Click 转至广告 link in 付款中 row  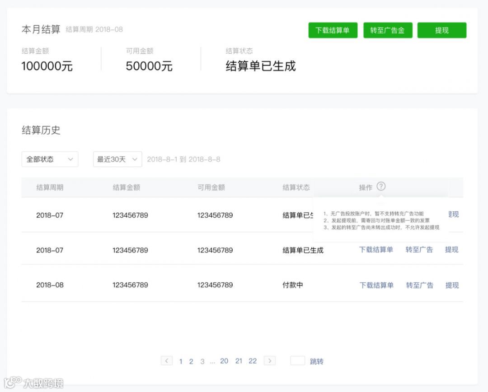(x=419, y=285)
